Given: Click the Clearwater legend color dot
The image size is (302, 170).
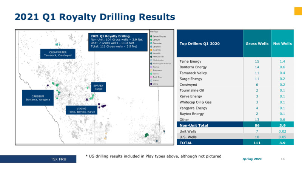Looking at the screenshot, I should [151, 43].
